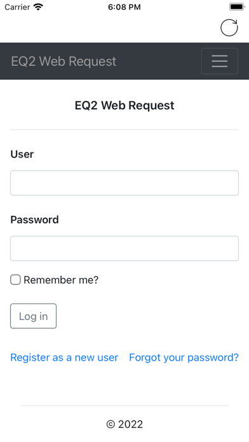249x442 pixels.
Task: Open the hamburger navigation menu
Action: pyautogui.click(x=219, y=61)
